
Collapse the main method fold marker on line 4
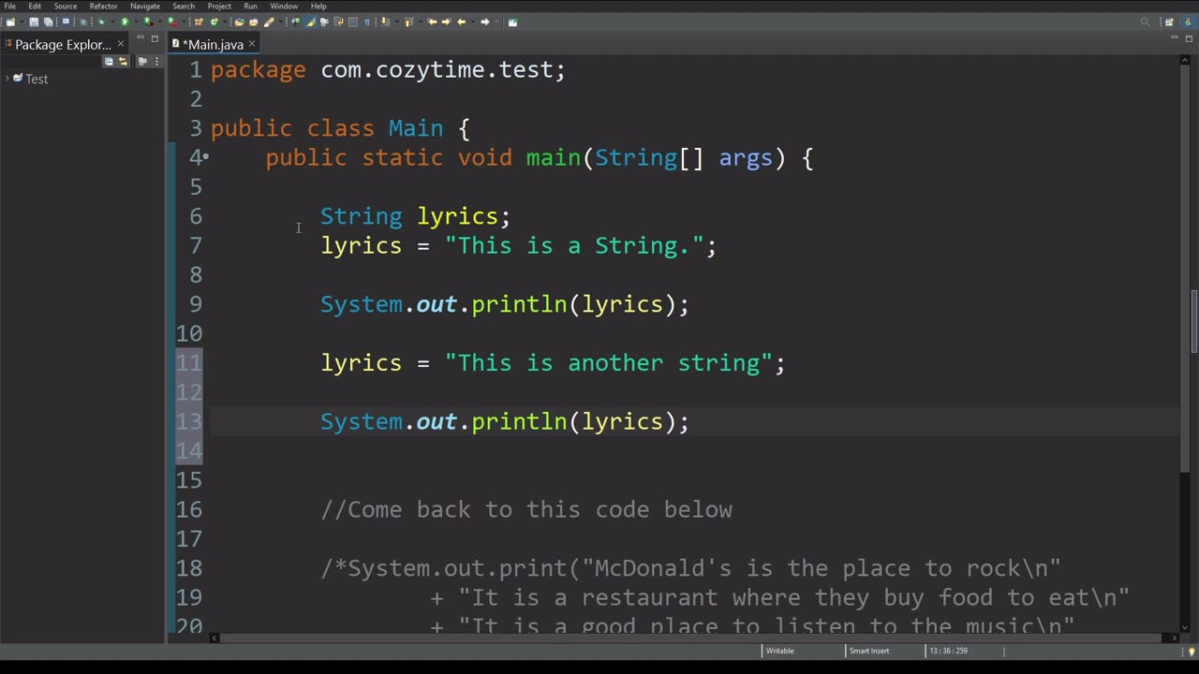205,157
